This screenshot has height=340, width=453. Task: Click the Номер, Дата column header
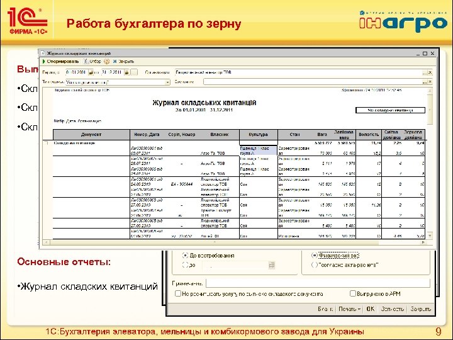point(147,135)
